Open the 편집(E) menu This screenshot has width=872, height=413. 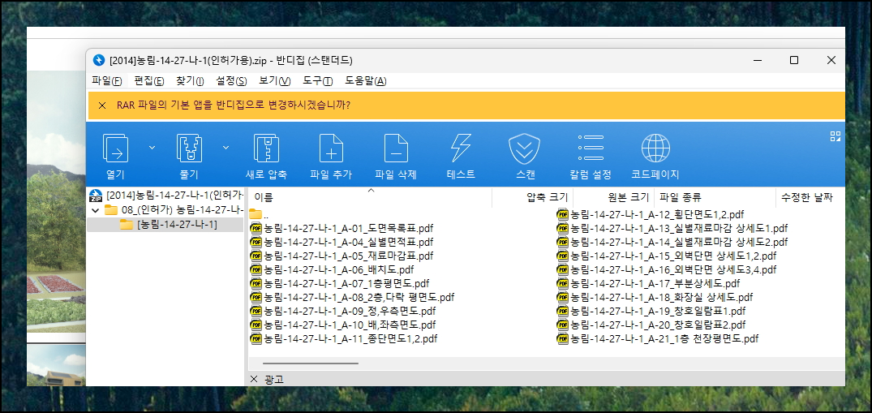(149, 81)
